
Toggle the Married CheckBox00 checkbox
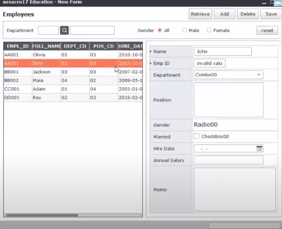196,136
